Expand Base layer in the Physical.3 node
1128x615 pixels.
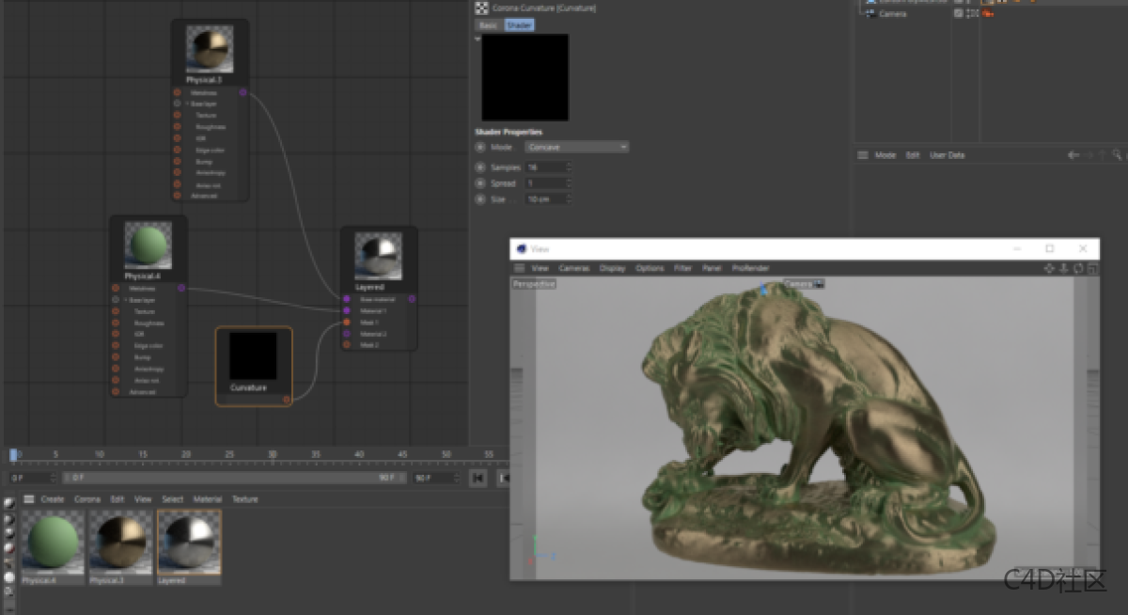[187, 103]
